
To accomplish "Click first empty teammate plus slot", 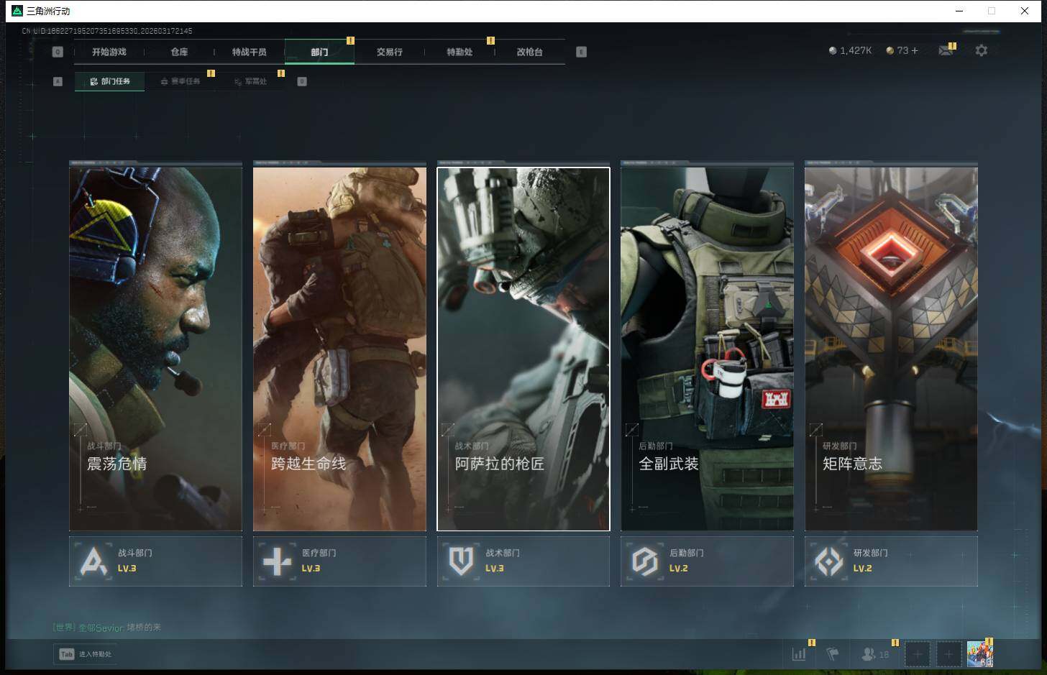I will (x=917, y=654).
